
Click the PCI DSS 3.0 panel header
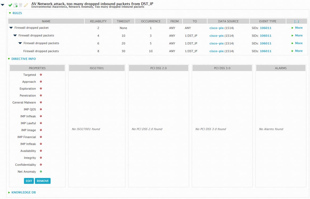[x=222, y=68]
